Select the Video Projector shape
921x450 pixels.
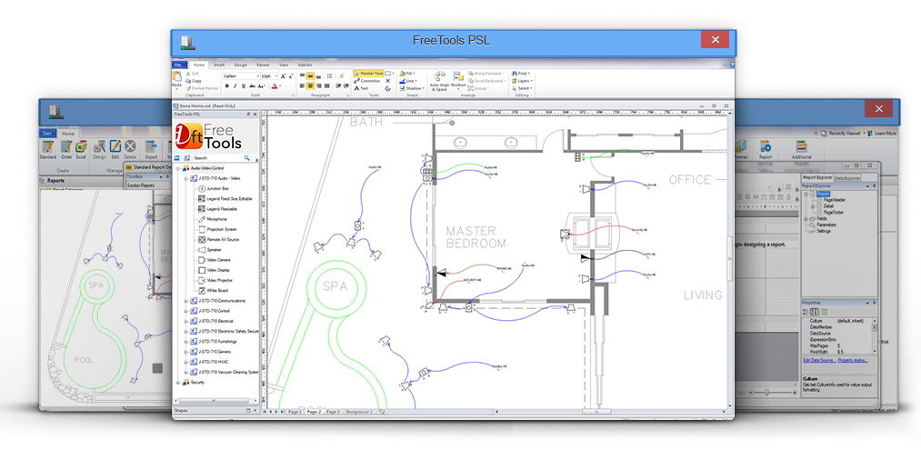click(x=215, y=280)
